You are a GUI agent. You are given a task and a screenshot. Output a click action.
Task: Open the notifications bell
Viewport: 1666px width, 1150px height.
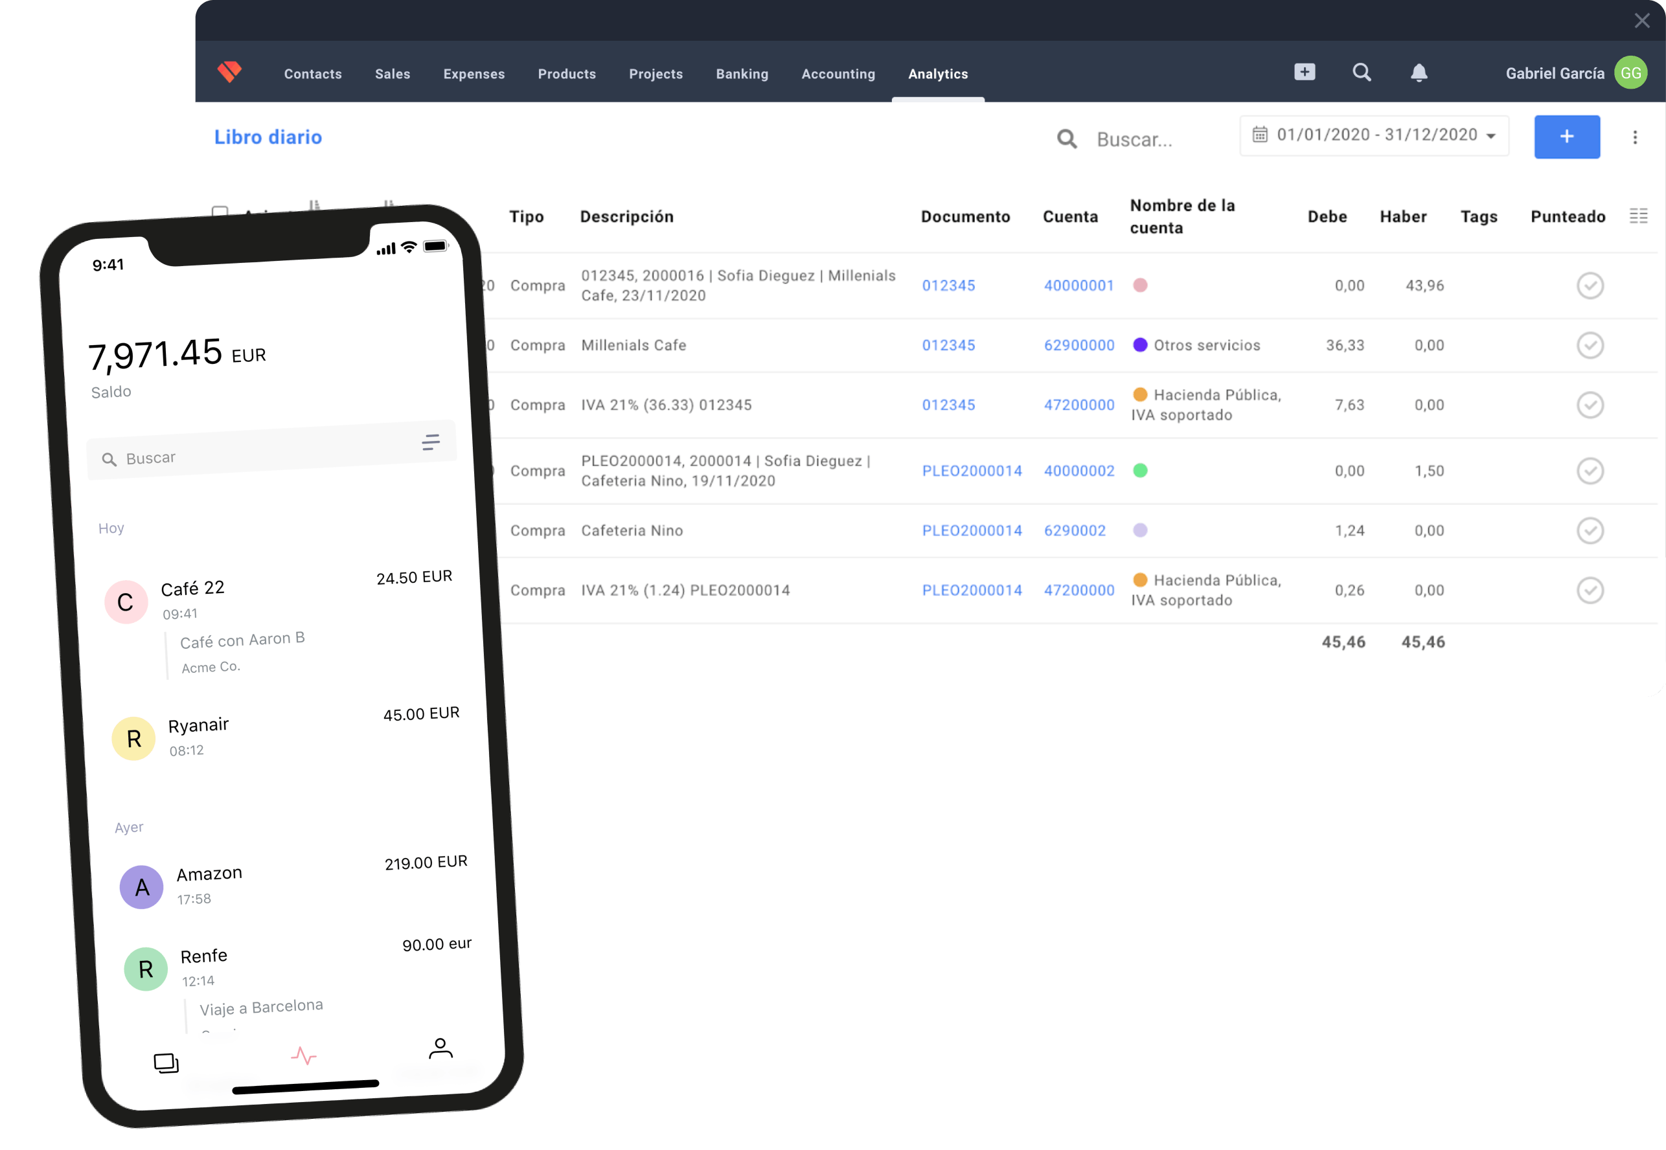click(x=1419, y=73)
